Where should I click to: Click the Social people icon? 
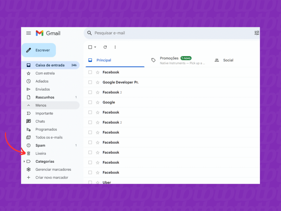217,60
